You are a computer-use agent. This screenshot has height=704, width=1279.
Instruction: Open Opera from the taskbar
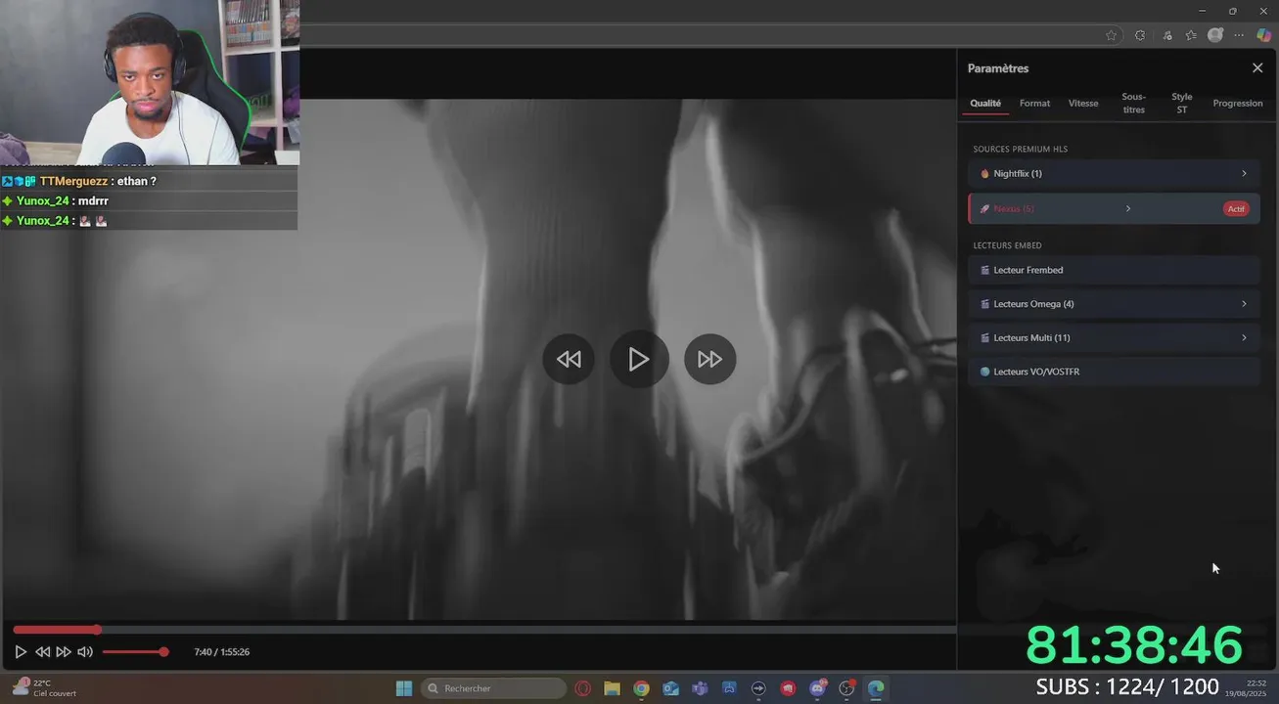583,688
